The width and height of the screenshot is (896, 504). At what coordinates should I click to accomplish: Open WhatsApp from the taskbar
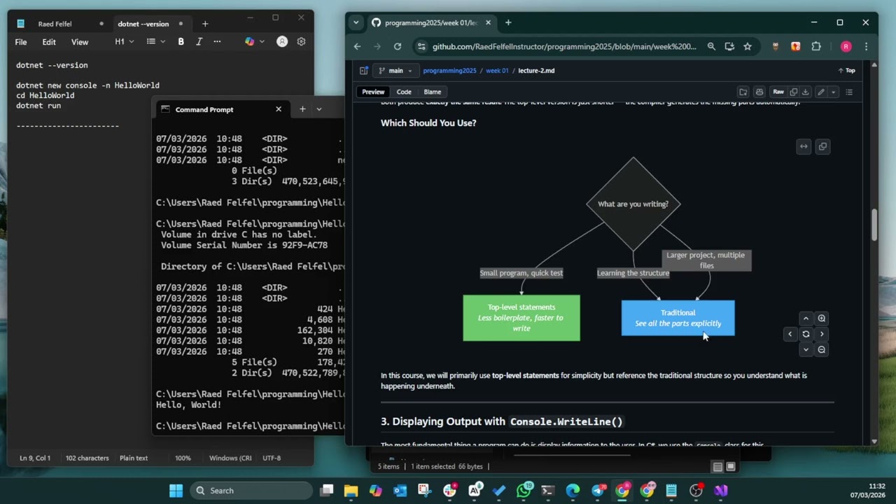click(x=524, y=491)
